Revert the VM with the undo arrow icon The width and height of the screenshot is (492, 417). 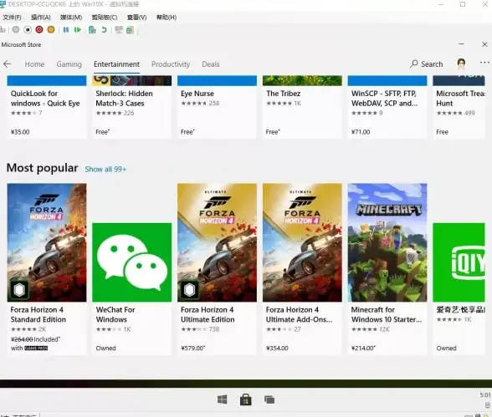(104, 30)
